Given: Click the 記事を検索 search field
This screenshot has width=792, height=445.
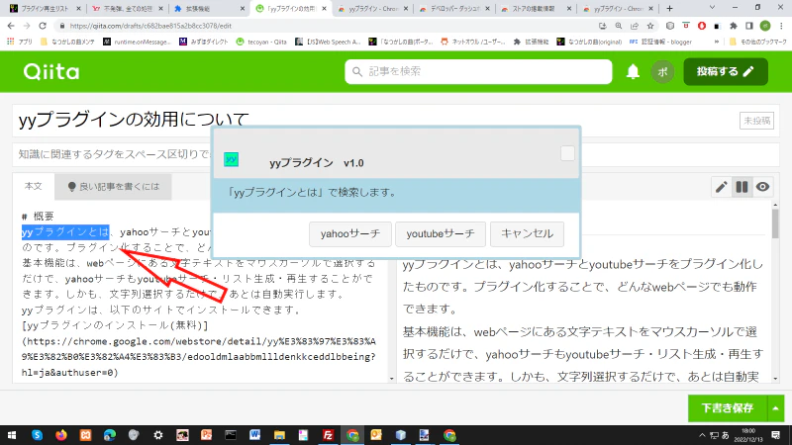Looking at the screenshot, I should [478, 71].
